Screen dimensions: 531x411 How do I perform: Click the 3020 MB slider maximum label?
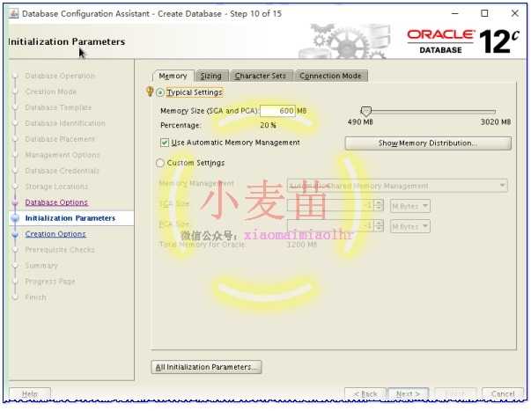point(496,121)
